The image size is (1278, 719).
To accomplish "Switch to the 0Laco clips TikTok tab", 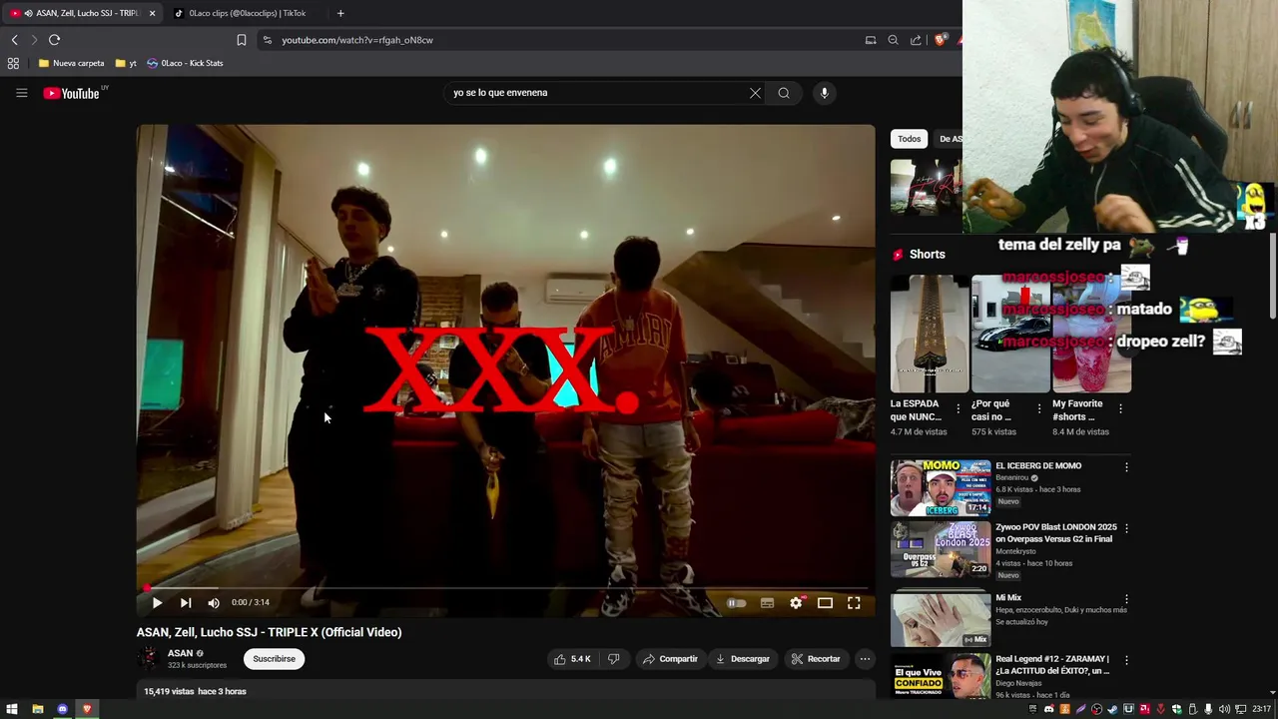I will pyautogui.click(x=248, y=13).
